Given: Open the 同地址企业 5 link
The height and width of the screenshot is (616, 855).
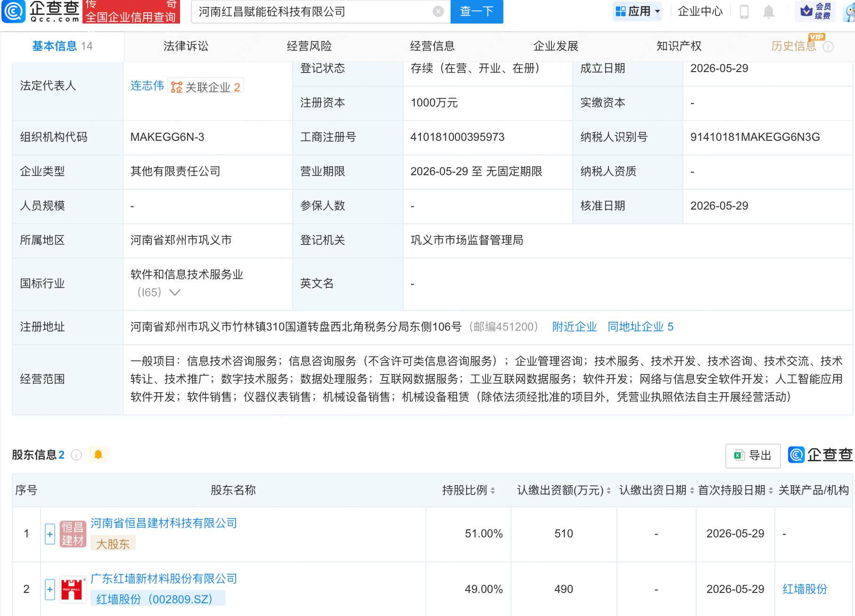Looking at the screenshot, I should [x=641, y=327].
